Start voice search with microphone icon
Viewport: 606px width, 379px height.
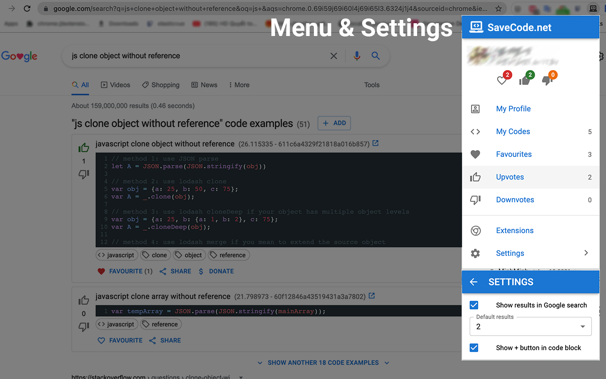click(x=357, y=56)
